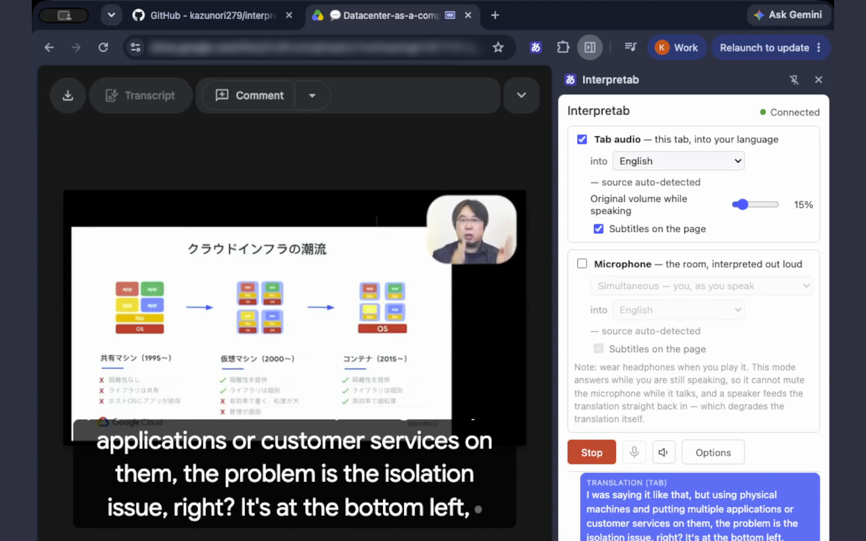Open the Microphone target language dropdown
The width and height of the screenshot is (866, 541).
tap(679, 310)
